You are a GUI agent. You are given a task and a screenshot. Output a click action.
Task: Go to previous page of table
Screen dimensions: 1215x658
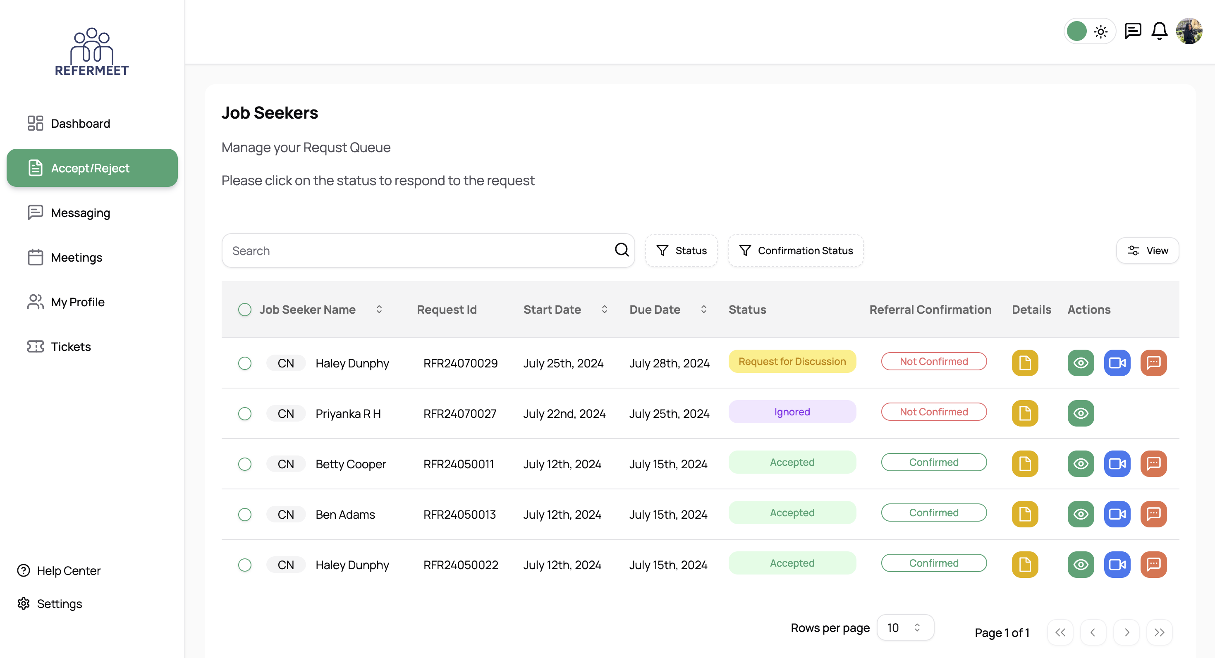[x=1093, y=632]
